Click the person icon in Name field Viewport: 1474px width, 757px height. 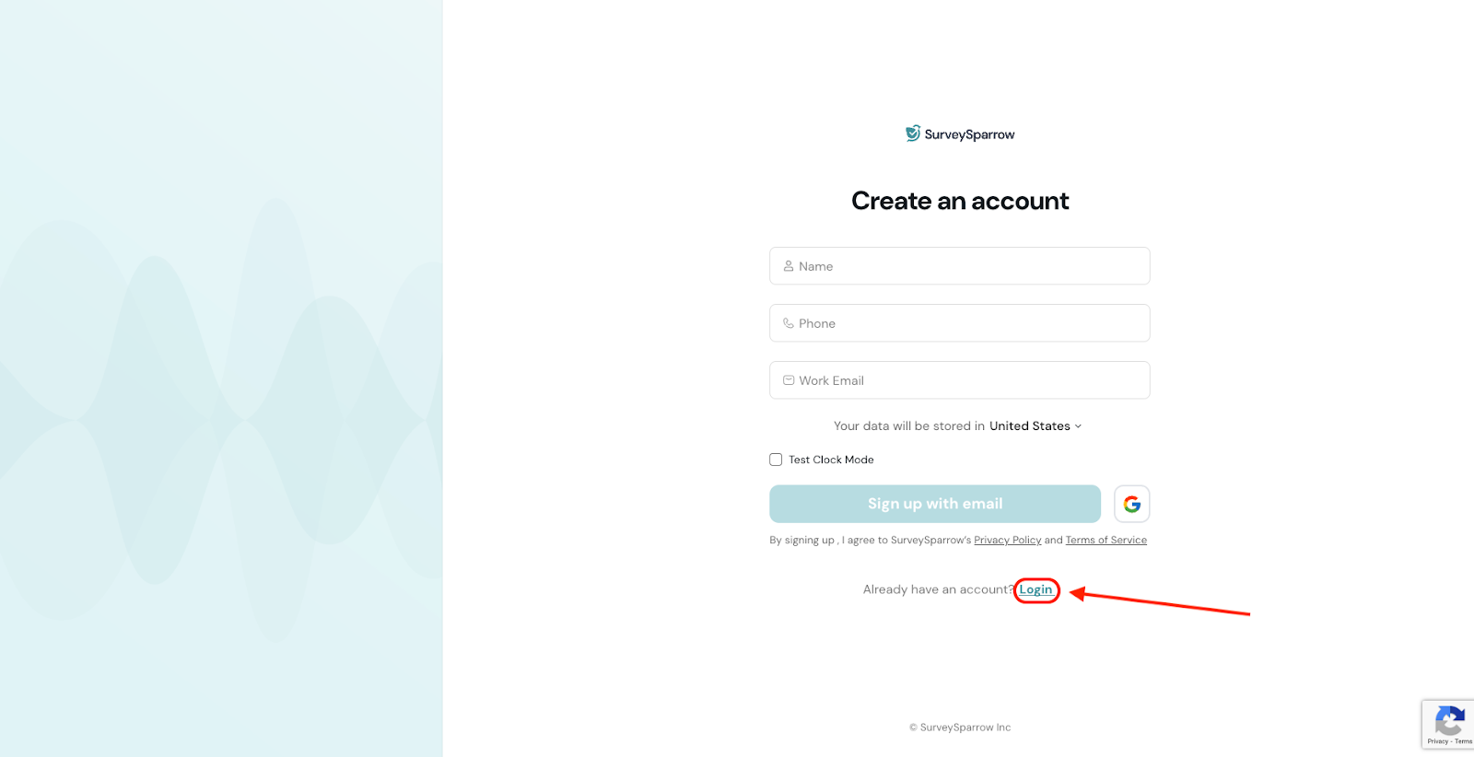[x=789, y=266]
